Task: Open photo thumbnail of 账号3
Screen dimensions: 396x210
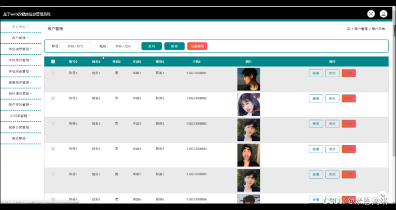Action: pyautogui.click(x=248, y=130)
